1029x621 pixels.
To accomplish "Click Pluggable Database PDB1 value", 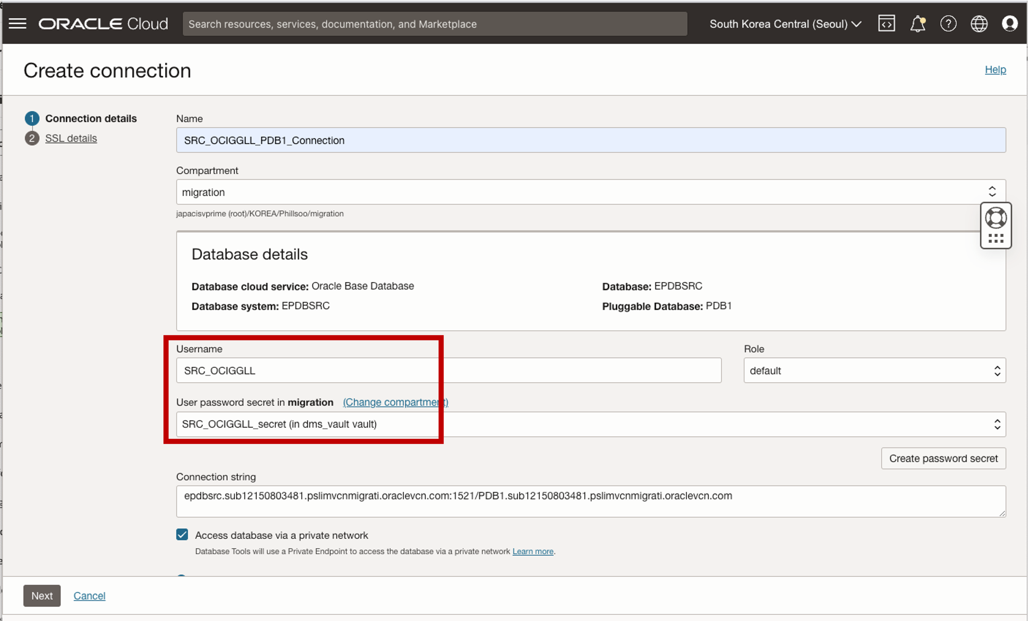I will pyautogui.click(x=718, y=306).
